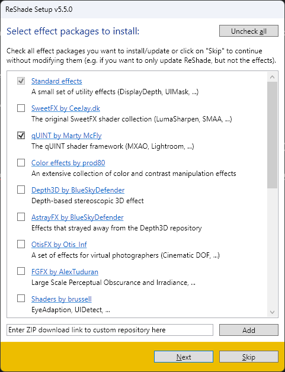
Task: Click the scrollbar up arrow
Action: point(272,77)
